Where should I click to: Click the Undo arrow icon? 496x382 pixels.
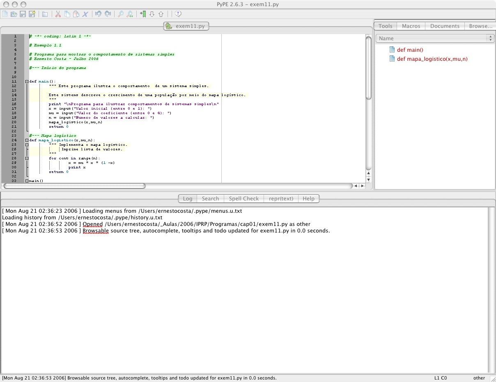click(98, 14)
